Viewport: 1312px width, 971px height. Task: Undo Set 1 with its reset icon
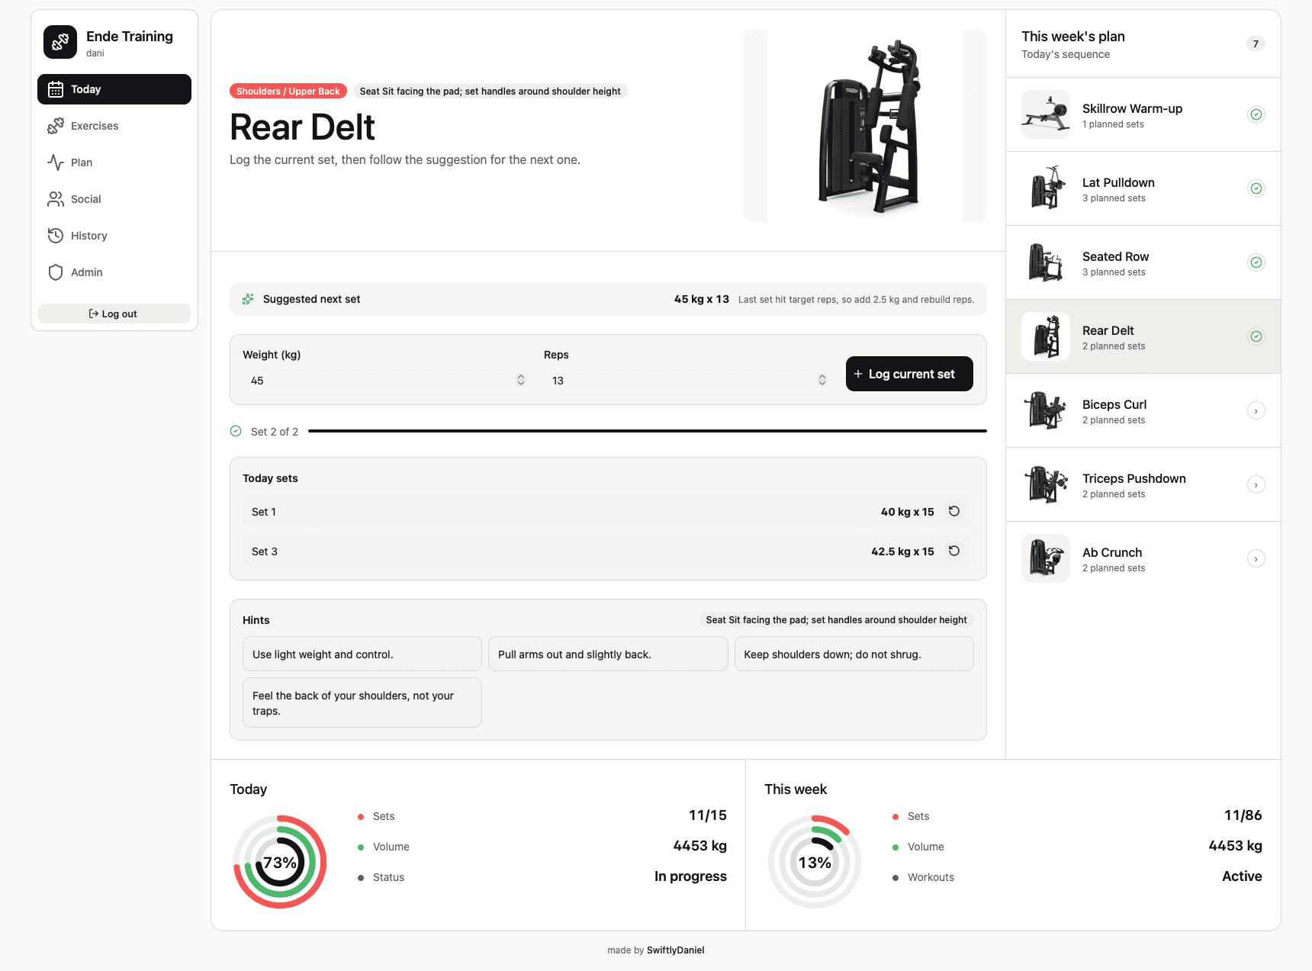pyautogui.click(x=954, y=511)
